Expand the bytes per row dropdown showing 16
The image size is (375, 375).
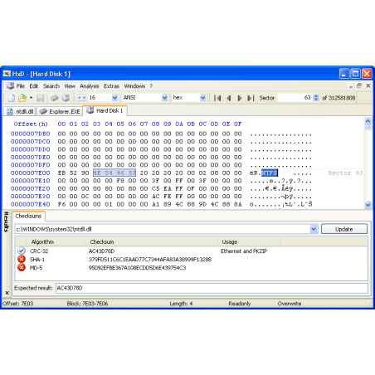pos(114,98)
